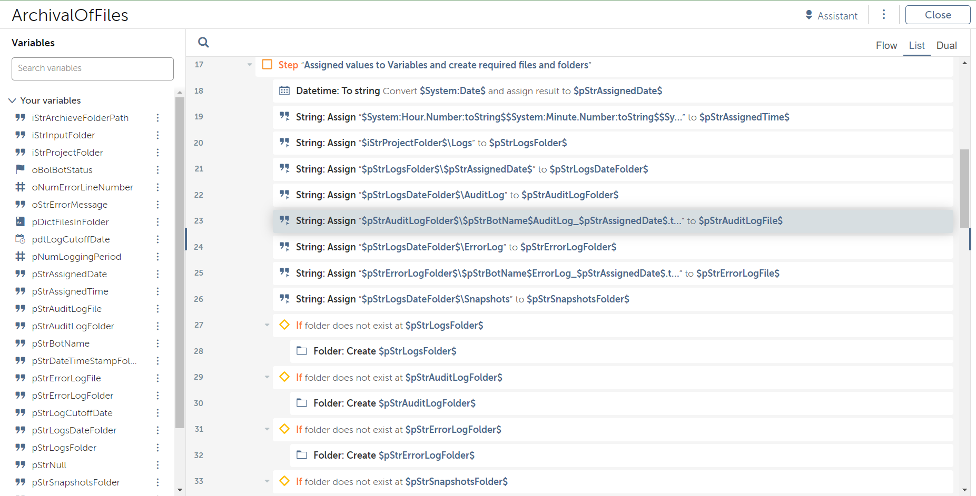The image size is (976, 496).
Task: Switch to Dual view
Action: pos(946,46)
